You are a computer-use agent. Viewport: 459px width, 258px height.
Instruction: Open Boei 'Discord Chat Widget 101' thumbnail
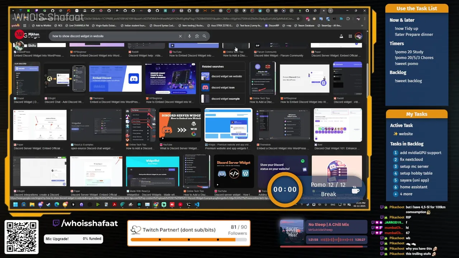(x=338, y=125)
